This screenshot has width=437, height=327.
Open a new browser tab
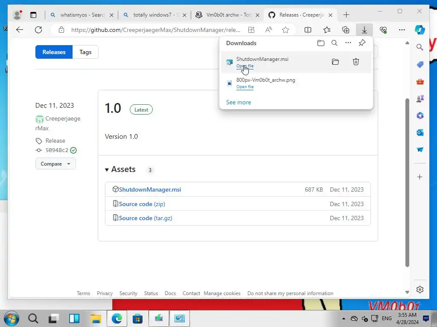tap(346, 15)
